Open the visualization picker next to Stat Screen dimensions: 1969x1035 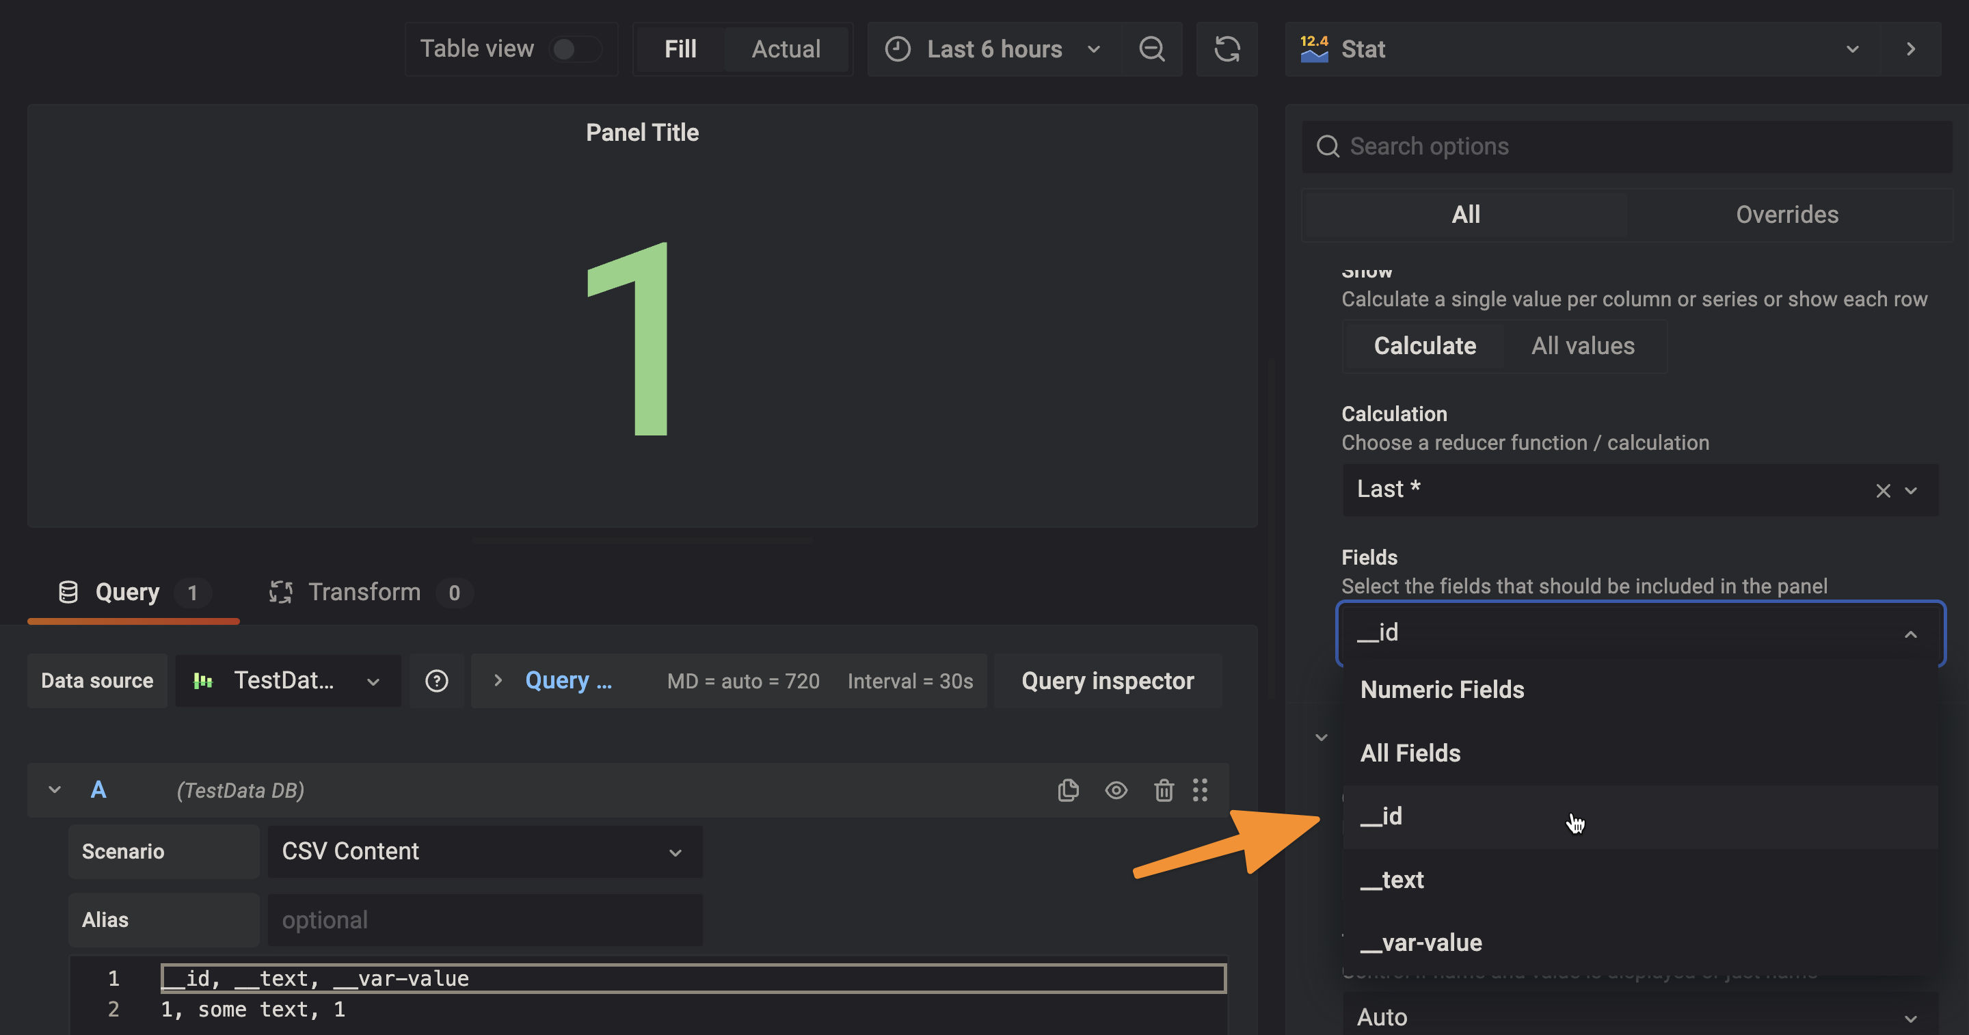click(x=1851, y=49)
